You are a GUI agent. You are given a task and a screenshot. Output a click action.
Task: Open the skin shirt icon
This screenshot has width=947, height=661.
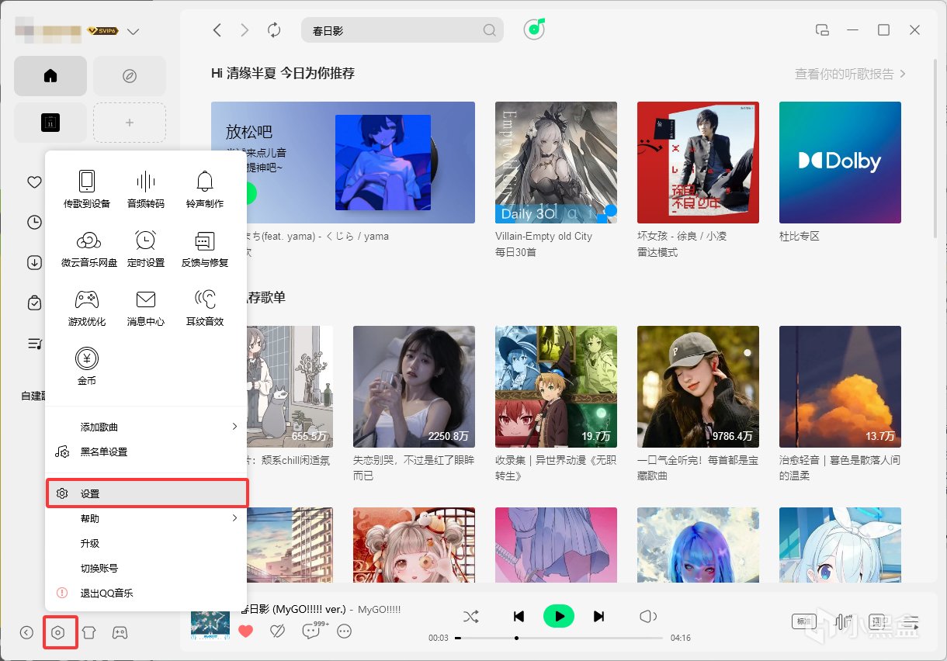click(88, 632)
